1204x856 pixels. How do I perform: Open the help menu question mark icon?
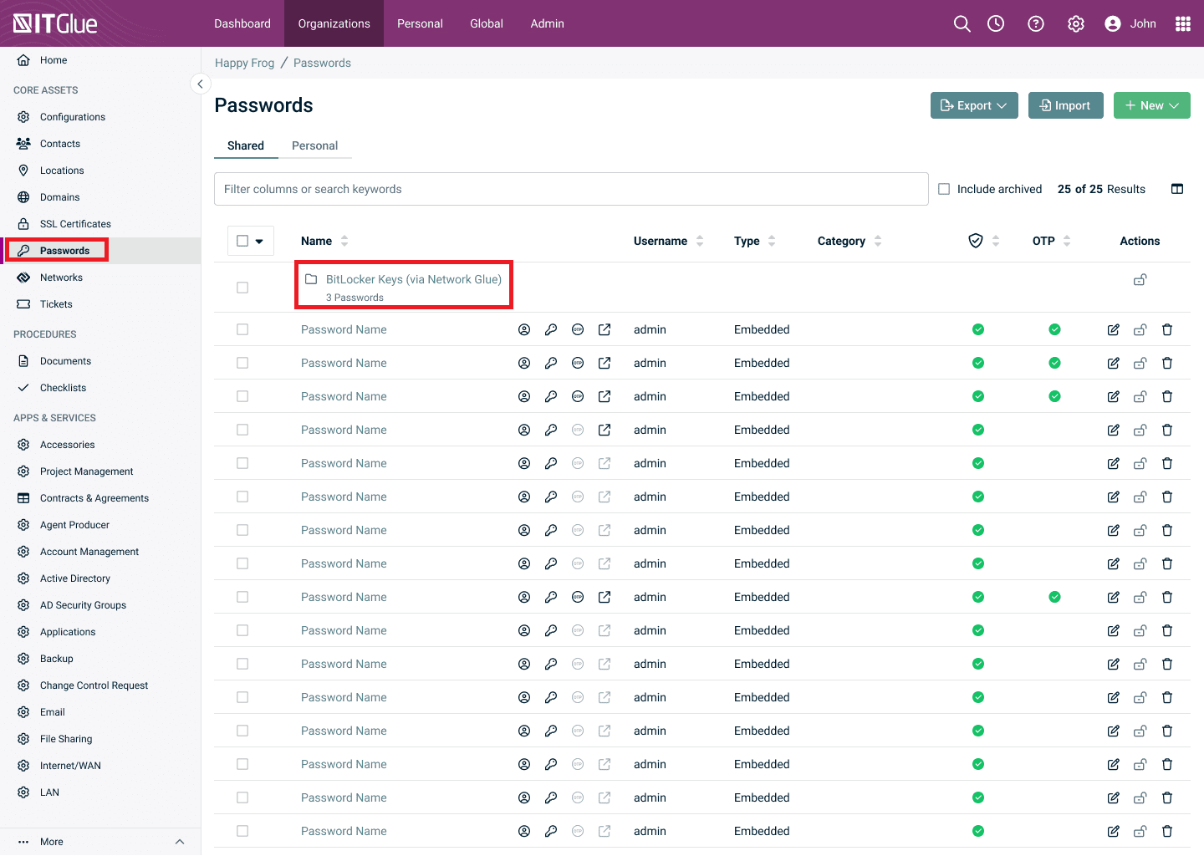pos(1035,23)
